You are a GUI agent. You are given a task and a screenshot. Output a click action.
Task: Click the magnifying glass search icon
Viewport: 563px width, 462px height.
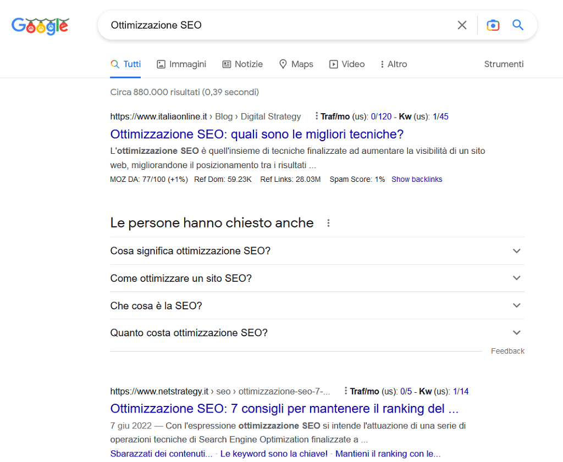pos(517,25)
